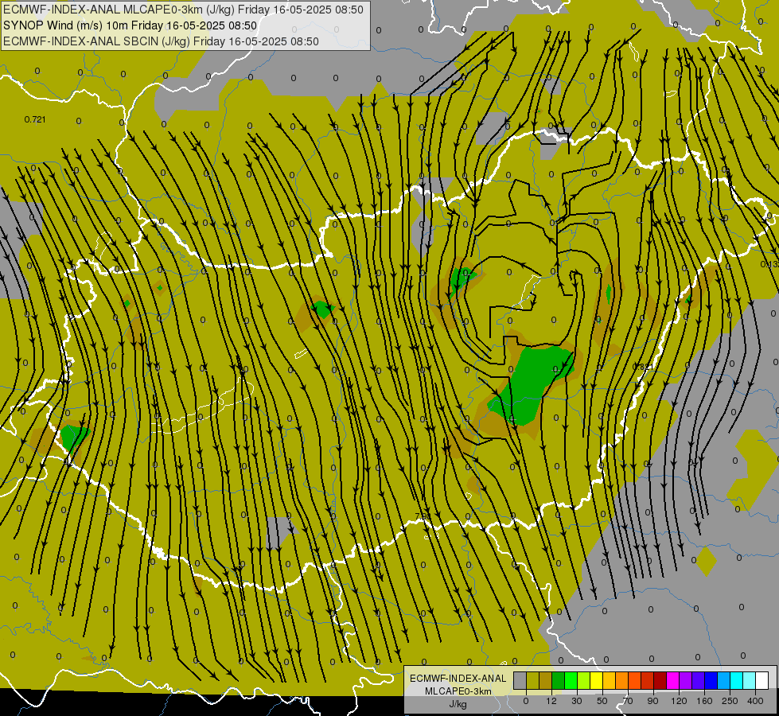
Task: Click the MLCAPE0-3km legend title line
Action: pyautogui.click(x=458, y=691)
